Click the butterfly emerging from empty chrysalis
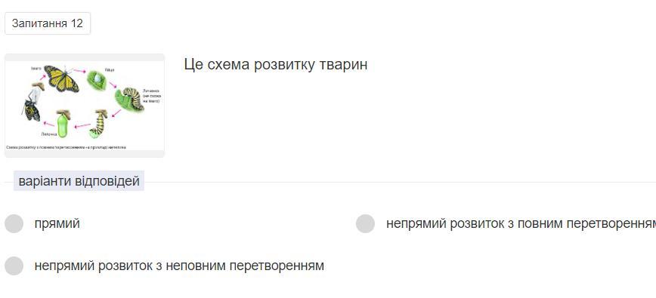 32,103
